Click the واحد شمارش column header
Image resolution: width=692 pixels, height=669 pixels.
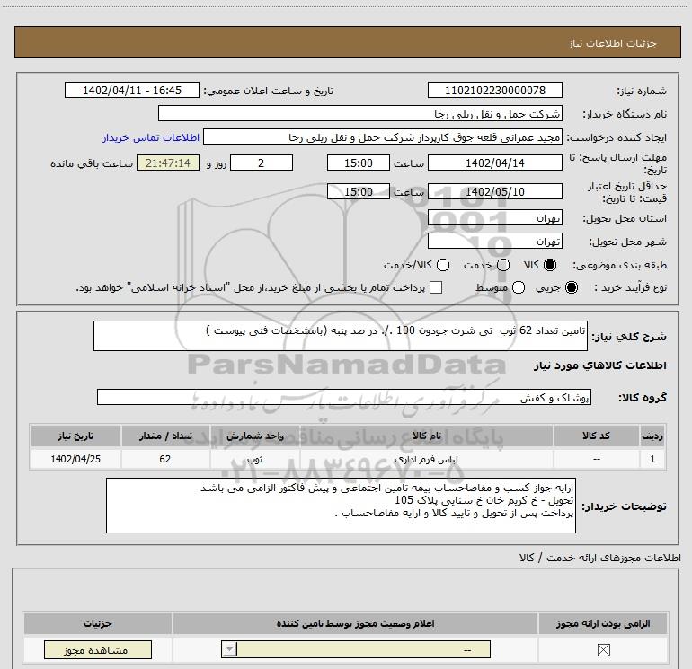[x=254, y=436]
